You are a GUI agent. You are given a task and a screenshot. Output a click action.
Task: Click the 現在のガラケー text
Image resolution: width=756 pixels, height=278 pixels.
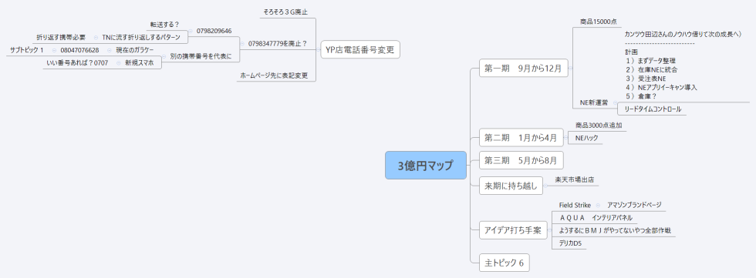point(134,50)
